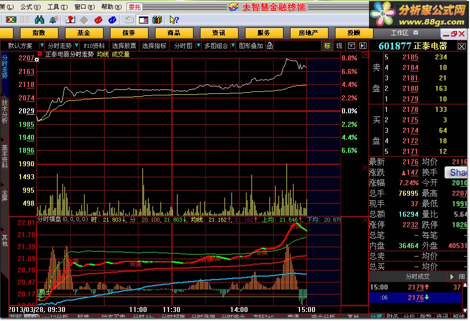Select the 房地产 category button
470x321 pixels.
[x=308, y=33]
